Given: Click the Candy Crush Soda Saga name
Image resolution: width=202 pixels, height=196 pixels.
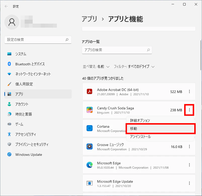Looking at the screenshot, I should click(115, 108).
